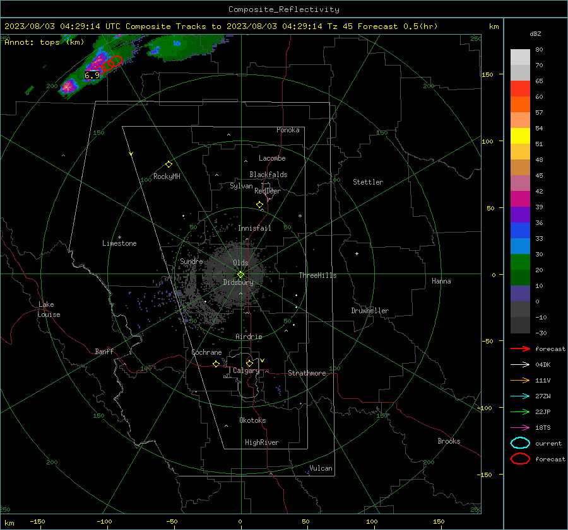This screenshot has width=568, height=530.
Task: Click the Annot: tops (km) label
Action: coord(44,42)
